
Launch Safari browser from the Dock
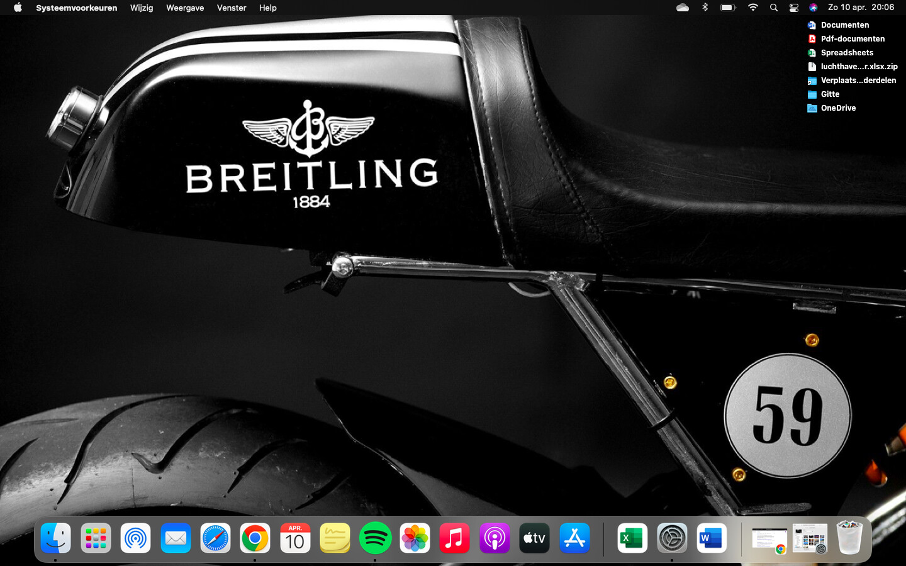click(215, 538)
